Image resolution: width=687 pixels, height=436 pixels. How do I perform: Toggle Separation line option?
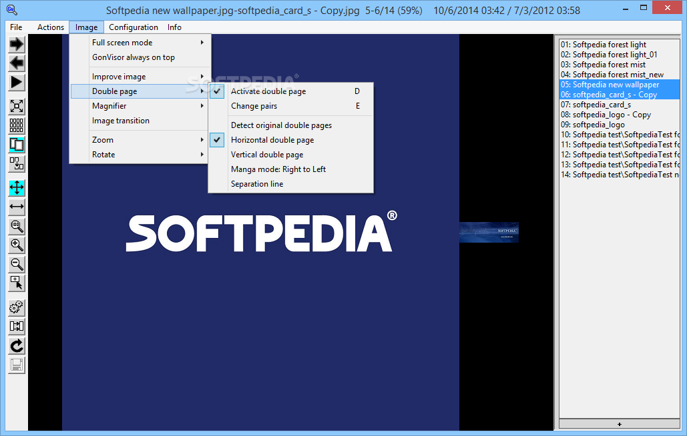(291, 184)
